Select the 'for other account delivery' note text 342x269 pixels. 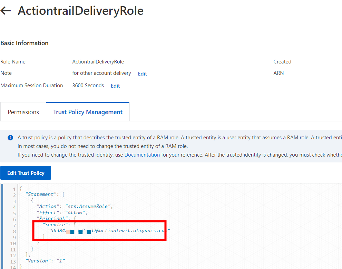(102, 73)
